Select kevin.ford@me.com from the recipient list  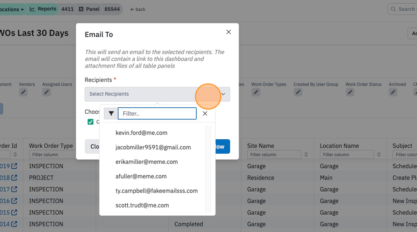(141, 133)
